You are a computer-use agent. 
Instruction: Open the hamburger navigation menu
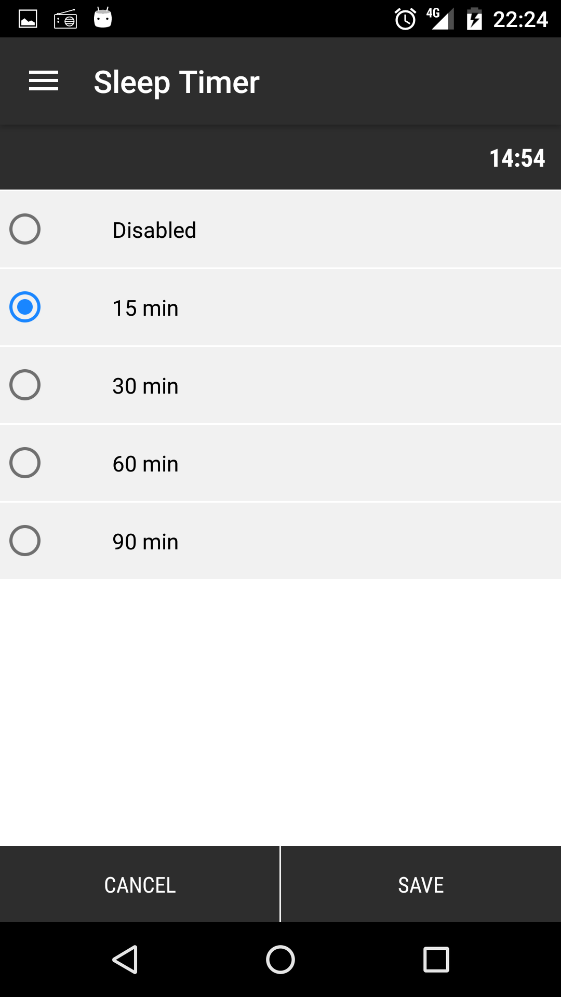[x=44, y=82]
